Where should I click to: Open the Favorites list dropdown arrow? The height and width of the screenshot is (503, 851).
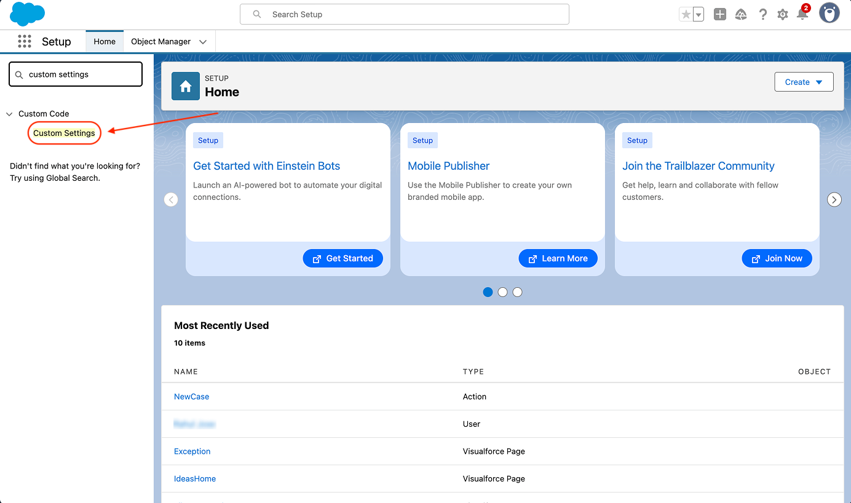[699, 15]
